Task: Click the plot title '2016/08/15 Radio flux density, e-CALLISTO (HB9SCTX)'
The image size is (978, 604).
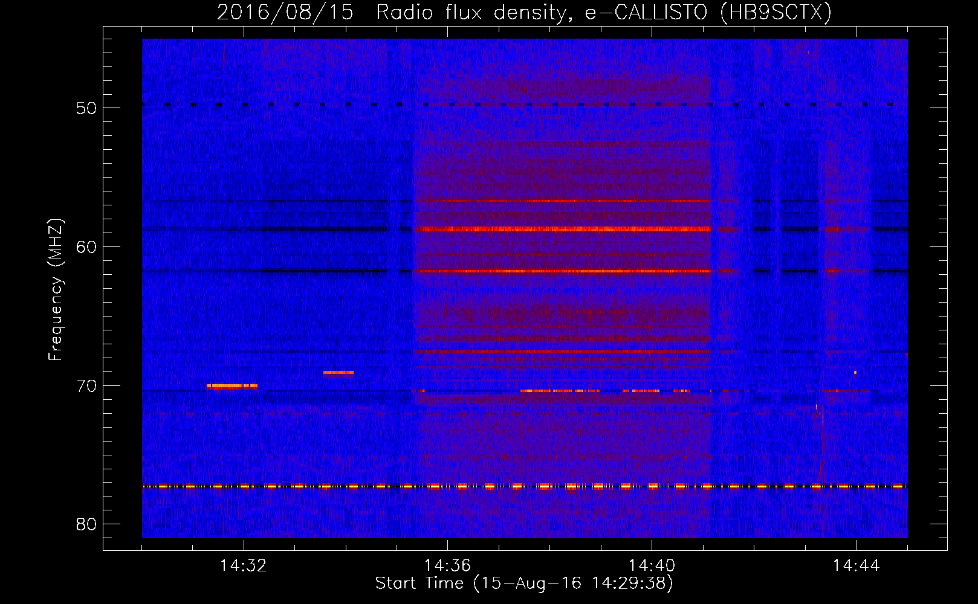Action: click(524, 13)
